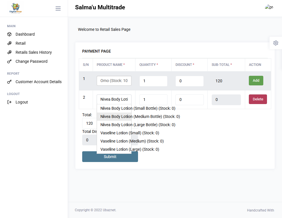The height and width of the screenshot is (218, 282).
Task: Open the settings gear panel
Action: [x=275, y=43]
